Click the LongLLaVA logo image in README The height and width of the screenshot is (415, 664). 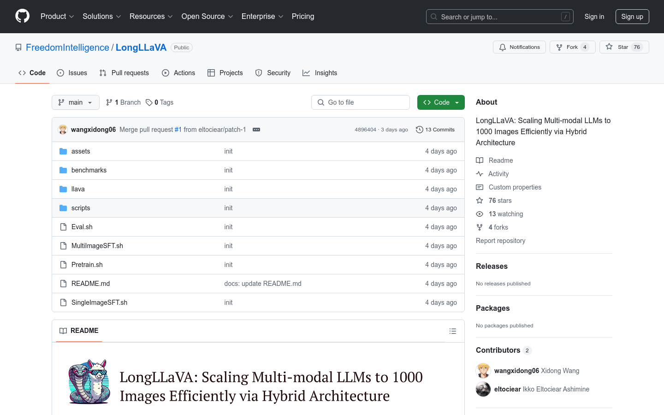pyautogui.click(x=89, y=382)
